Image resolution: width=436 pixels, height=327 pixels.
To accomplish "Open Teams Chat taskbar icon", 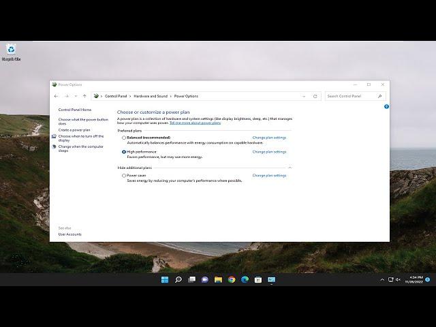I will point(205,279).
